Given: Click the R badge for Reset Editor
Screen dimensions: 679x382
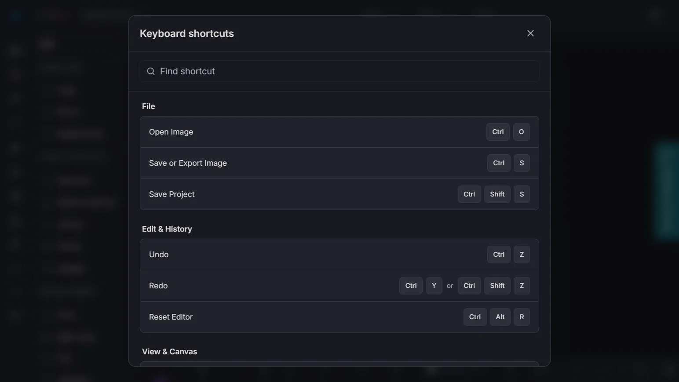Looking at the screenshot, I should tap(521, 317).
